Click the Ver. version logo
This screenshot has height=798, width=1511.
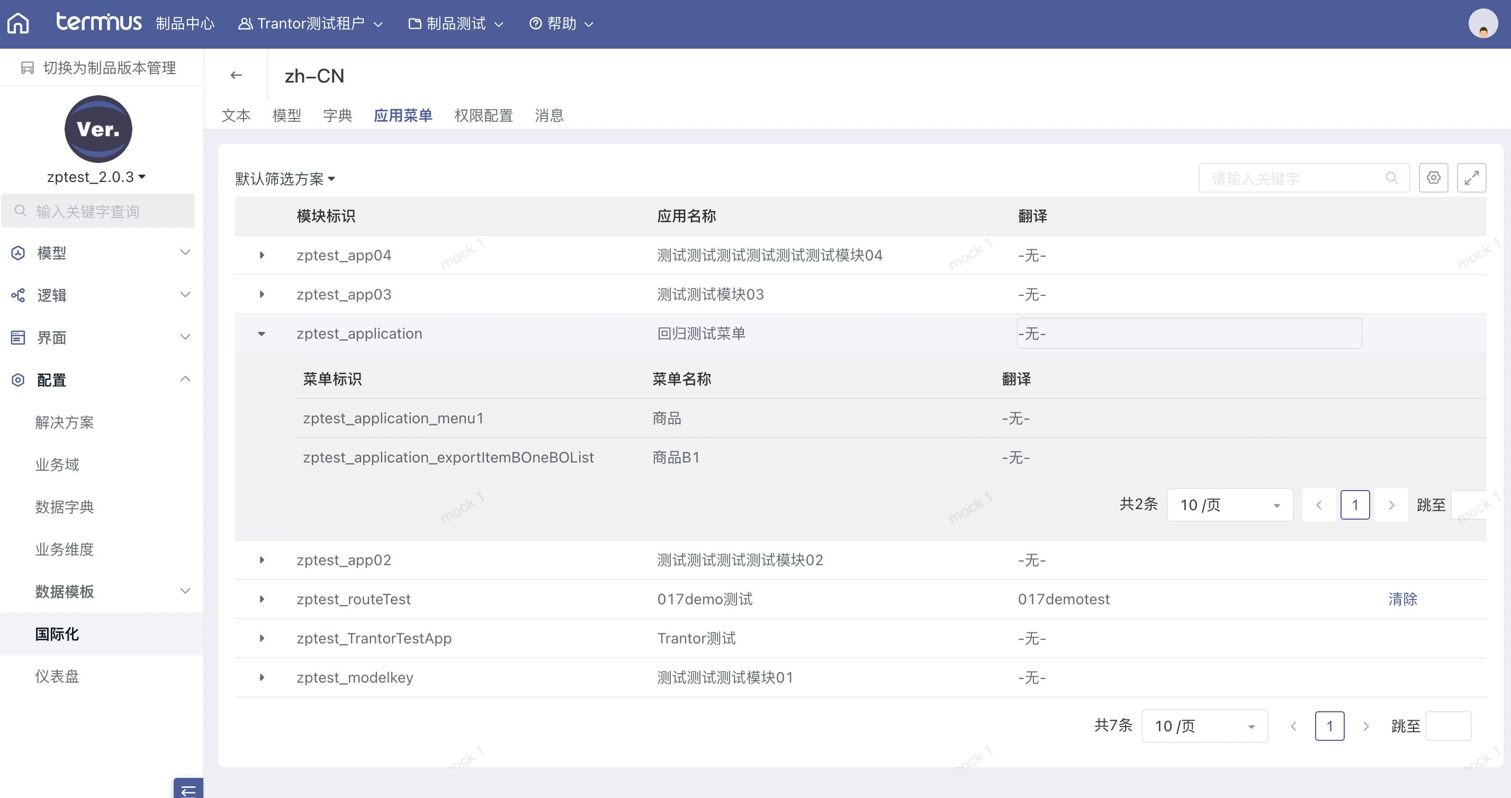point(98,129)
